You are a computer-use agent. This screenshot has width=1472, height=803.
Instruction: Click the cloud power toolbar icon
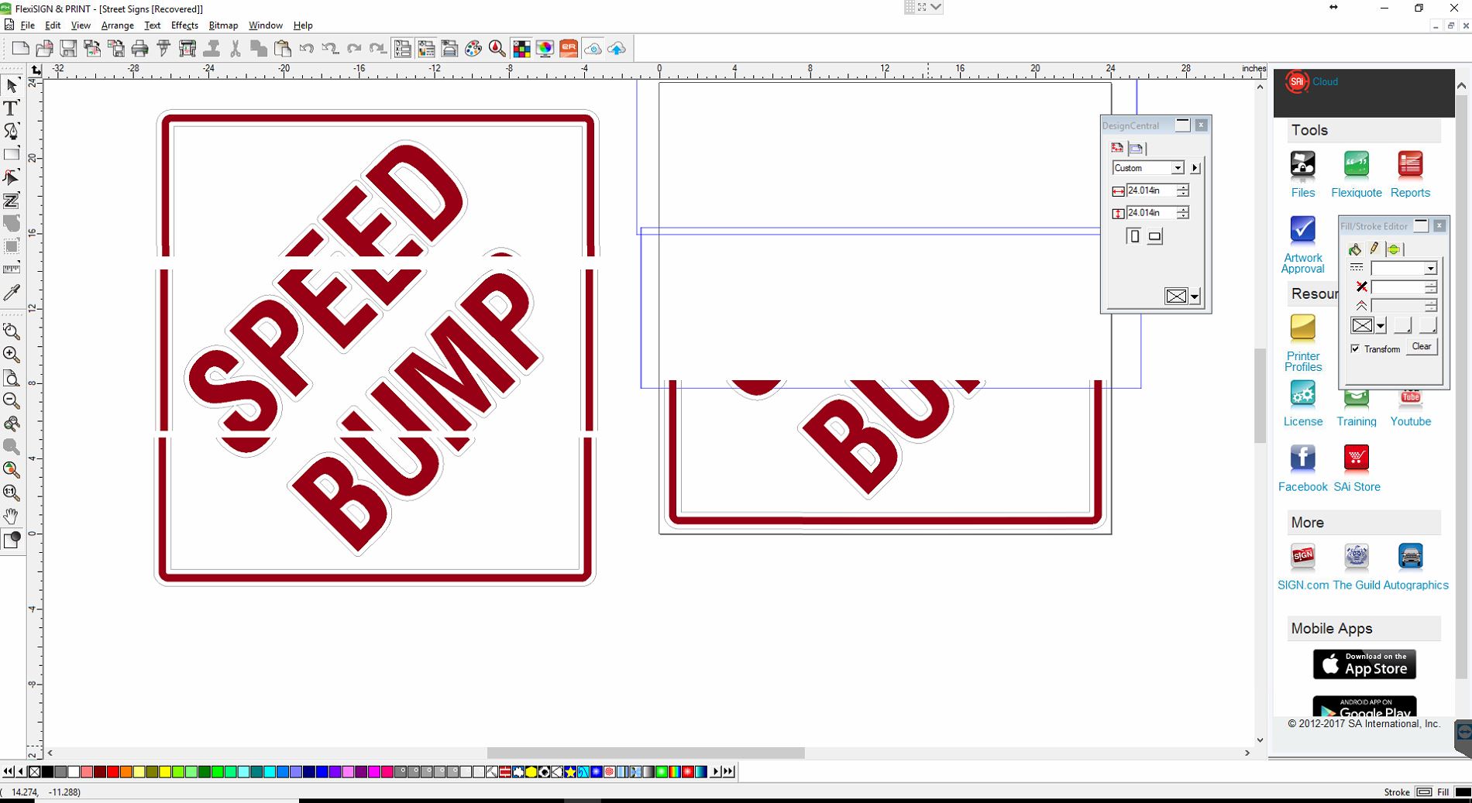tap(593, 49)
